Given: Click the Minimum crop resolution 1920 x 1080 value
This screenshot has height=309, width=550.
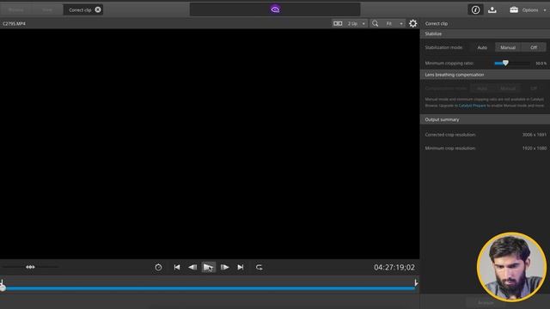Looking at the screenshot, I should [534, 148].
